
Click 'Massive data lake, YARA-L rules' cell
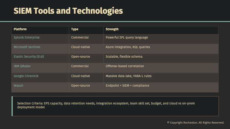click(128, 76)
